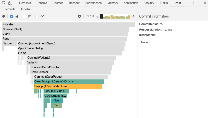
Task: Click the 01 / 12 commit counter
Action: coord(90,16)
